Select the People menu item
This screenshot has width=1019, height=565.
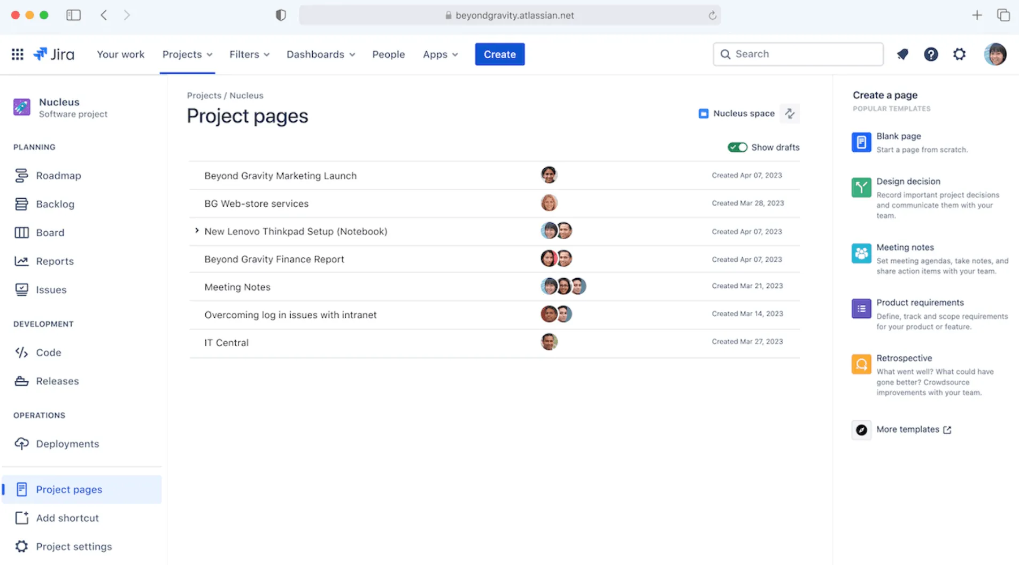389,54
